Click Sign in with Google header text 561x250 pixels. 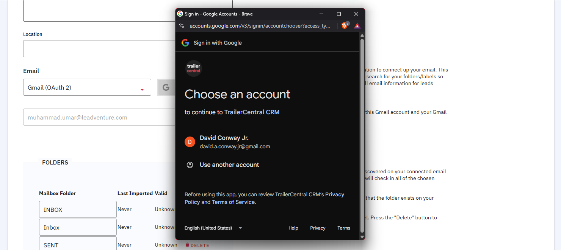(218, 43)
